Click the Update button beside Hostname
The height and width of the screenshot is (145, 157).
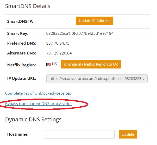(x=128, y=134)
